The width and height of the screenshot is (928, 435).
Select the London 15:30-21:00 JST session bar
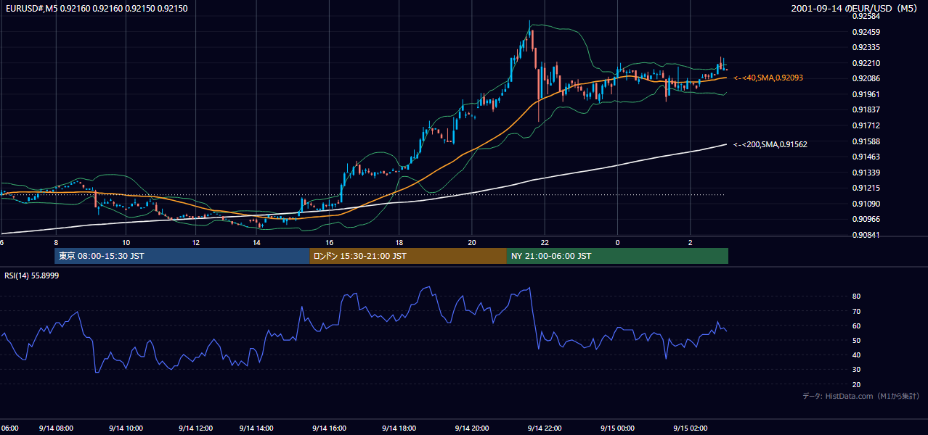tap(408, 256)
